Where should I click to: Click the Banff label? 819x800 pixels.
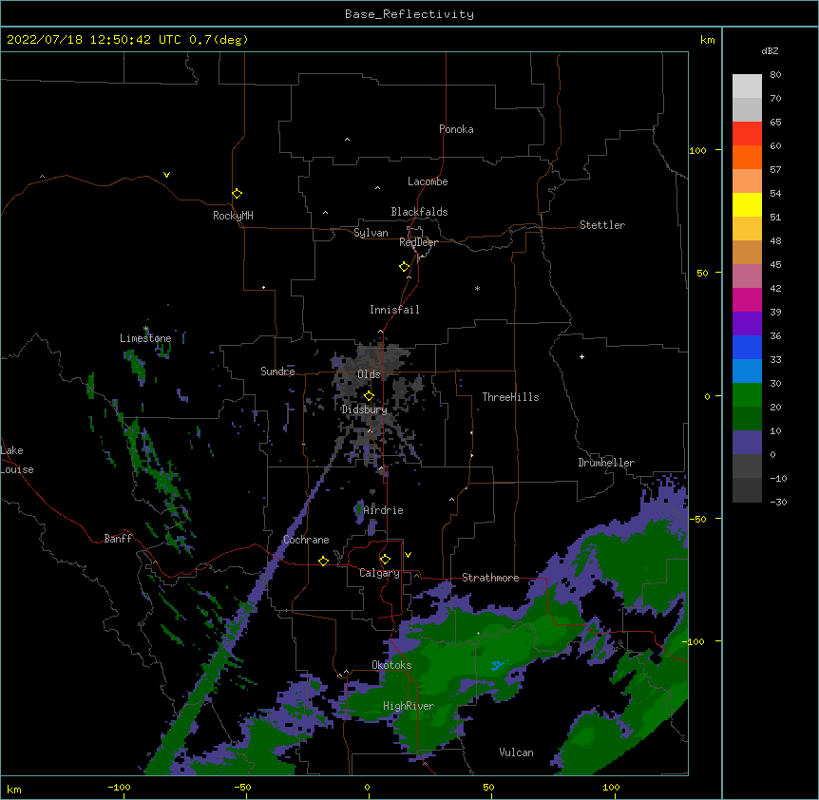click(118, 539)
